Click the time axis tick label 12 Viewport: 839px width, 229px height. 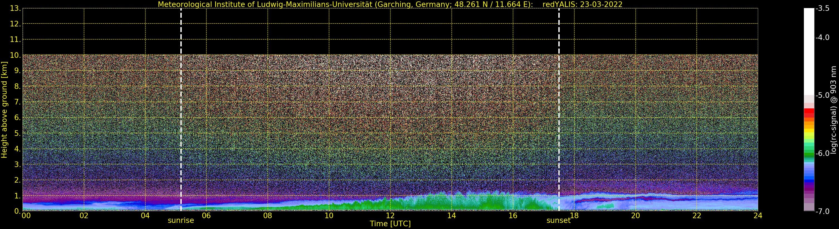tap(390, 216)
